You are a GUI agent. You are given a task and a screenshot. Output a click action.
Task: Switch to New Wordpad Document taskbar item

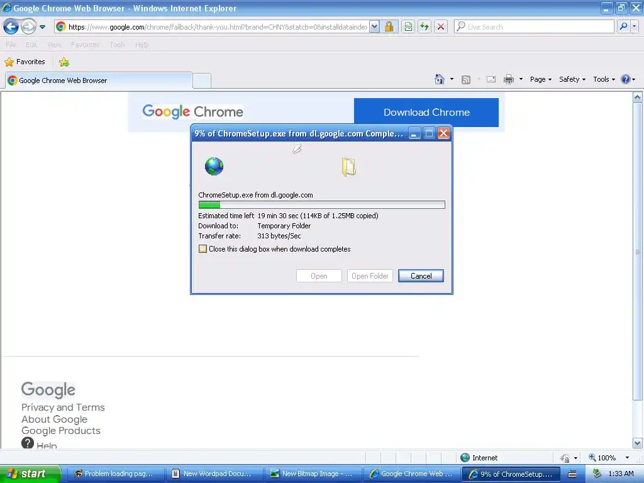coord(214,474)
